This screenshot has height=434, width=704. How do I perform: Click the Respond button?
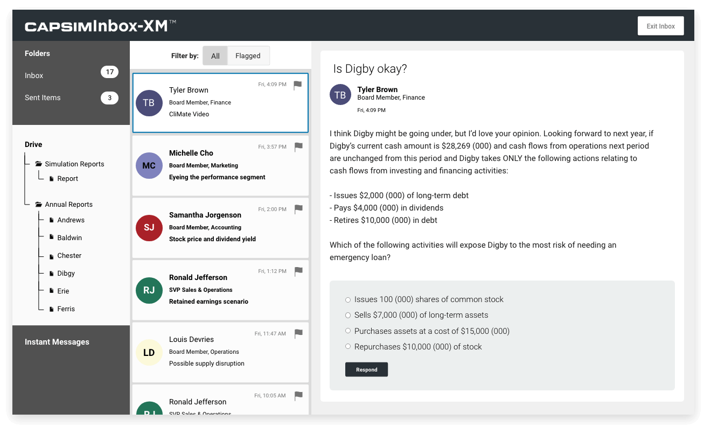pos(366,369)
